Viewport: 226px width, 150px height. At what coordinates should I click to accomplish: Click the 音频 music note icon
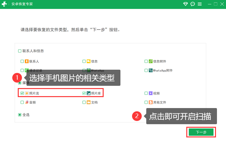pyautogui.click(x=27, y=102)
